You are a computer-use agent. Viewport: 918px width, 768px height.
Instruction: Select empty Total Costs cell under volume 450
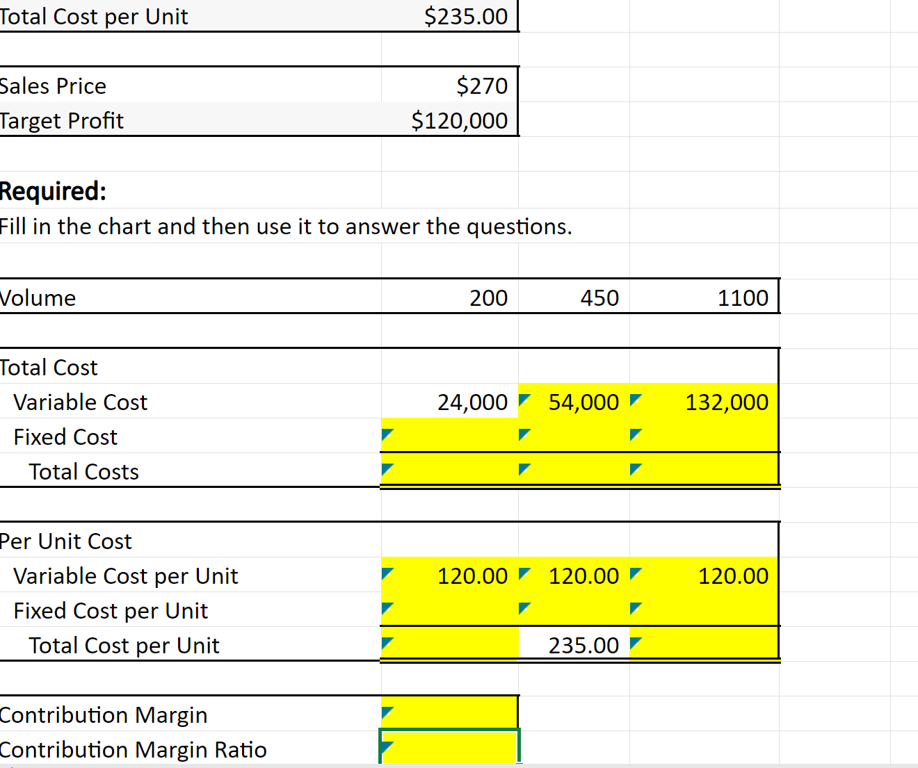(574, 470)
